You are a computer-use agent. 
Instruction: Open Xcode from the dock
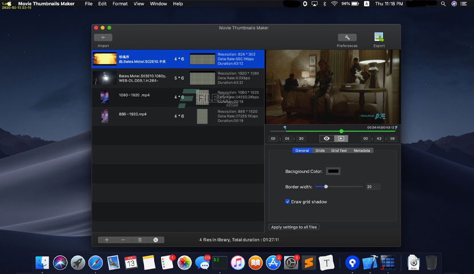pyautogui.click(x=370, y=262)
